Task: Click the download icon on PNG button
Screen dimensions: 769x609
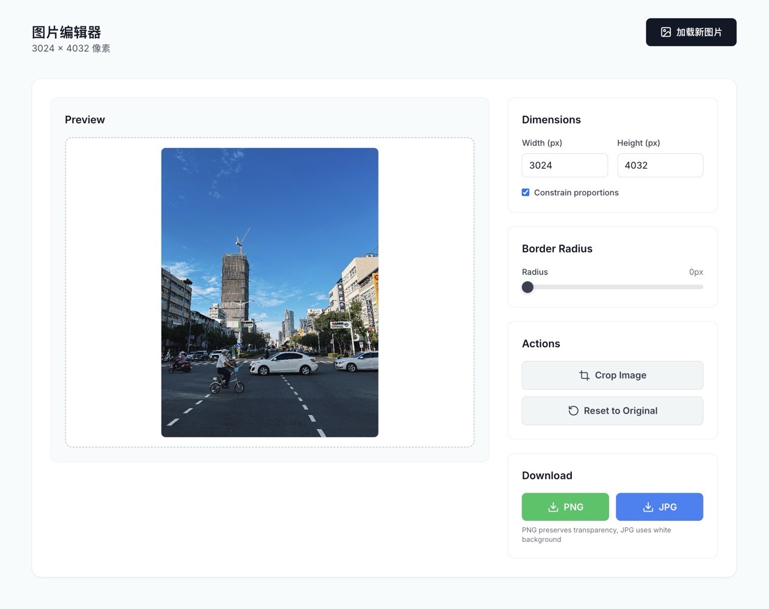Action: pyautogui.click(x=553, y=507)
